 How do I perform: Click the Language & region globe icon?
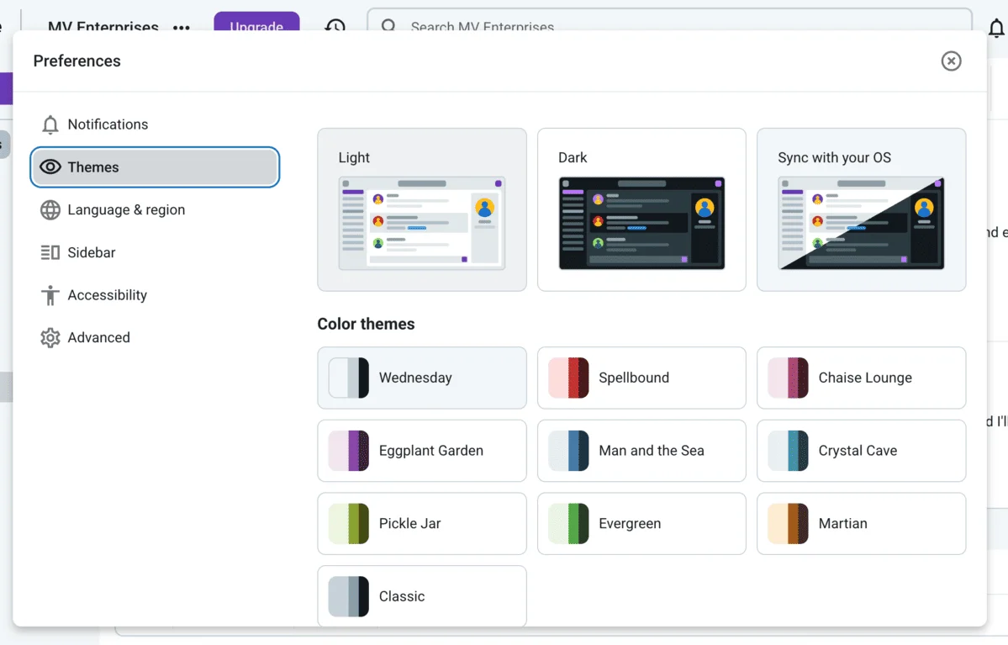click(50, 209)
